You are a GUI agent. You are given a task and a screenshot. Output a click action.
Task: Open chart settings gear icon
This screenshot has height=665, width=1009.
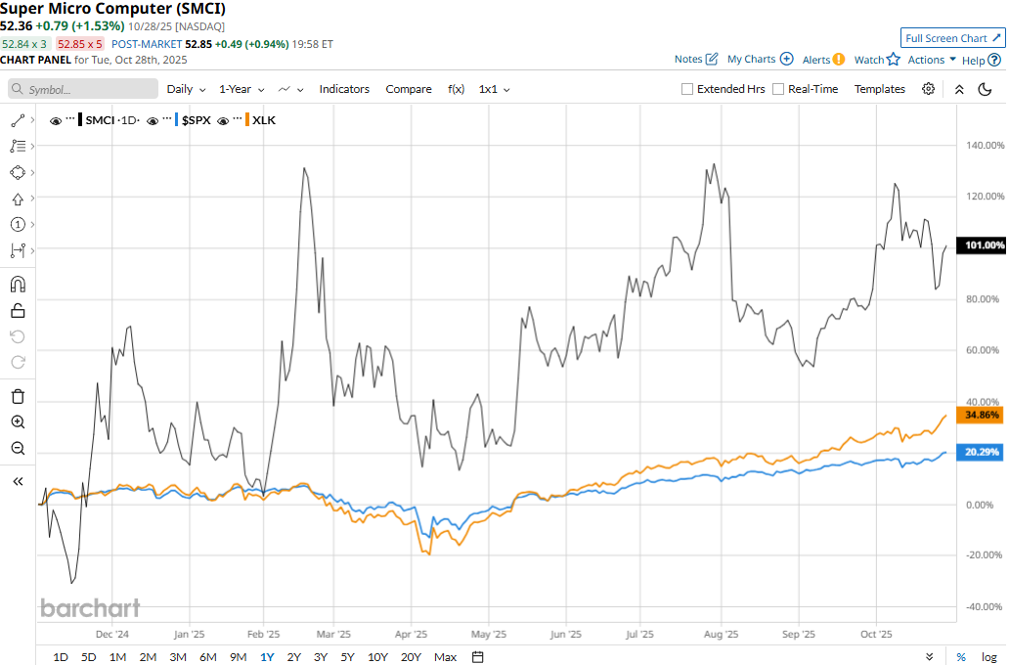coord(928,89)
